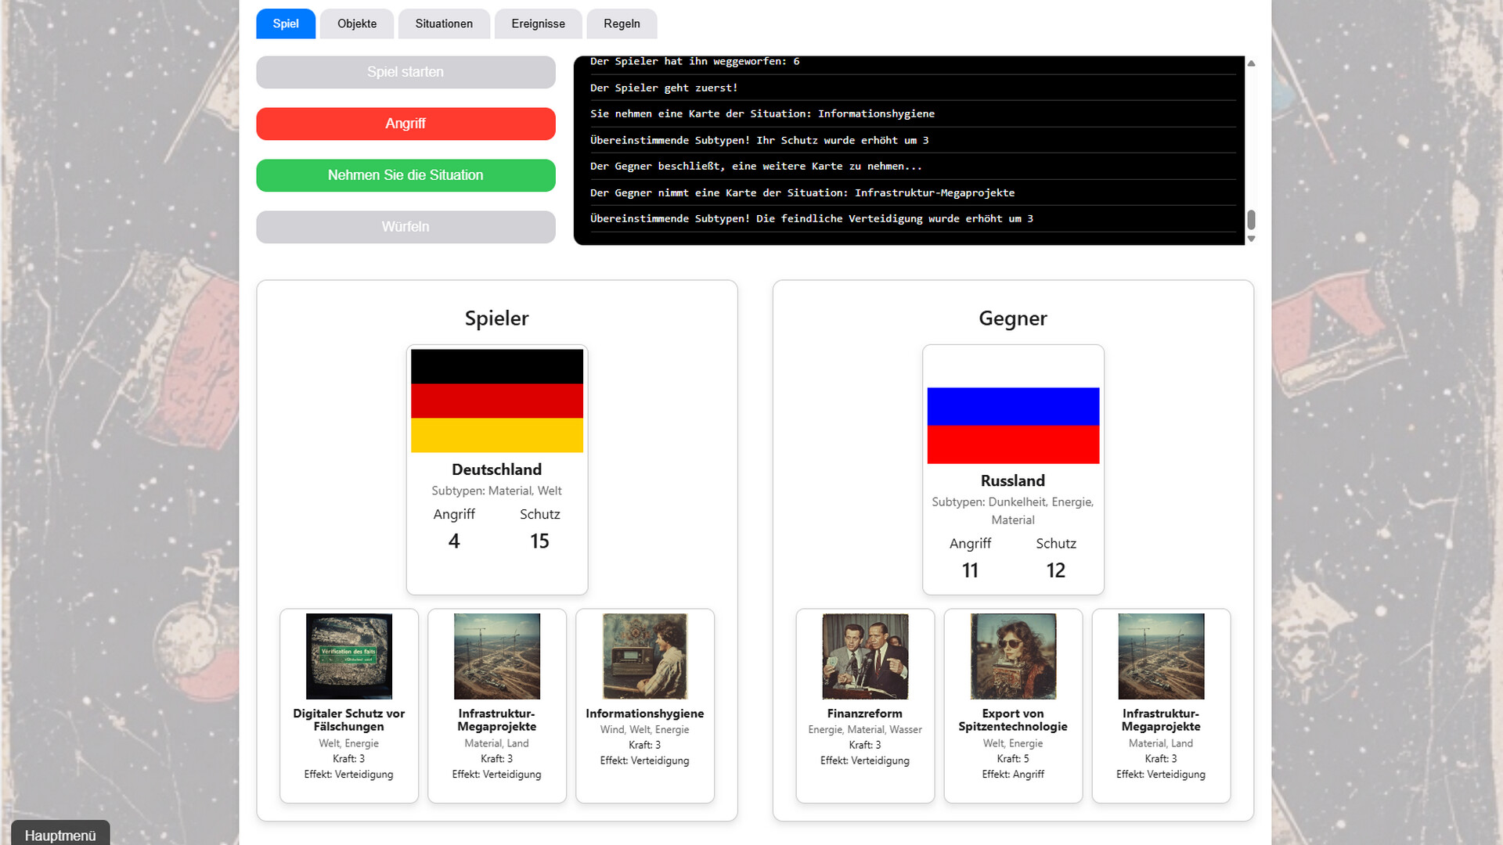Select player's Digitaler Schutz vor Fälschungen card image
1503x845 pixels.
pyautogui.click(x=348, y=656)
